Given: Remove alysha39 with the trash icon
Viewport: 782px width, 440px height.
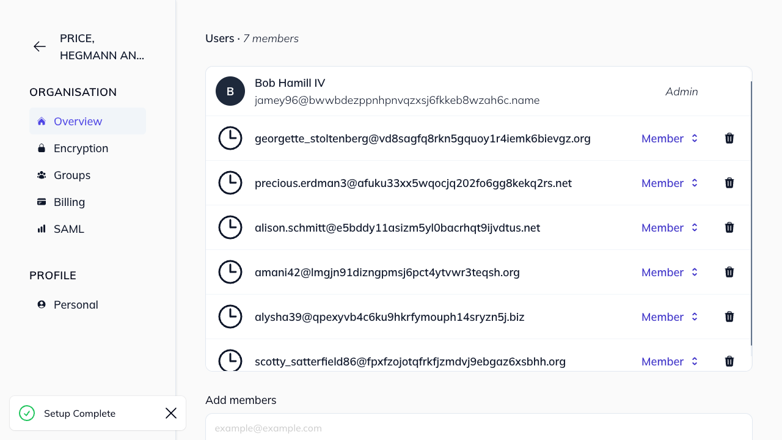Looking at the screenshot, I should [729, 317].
